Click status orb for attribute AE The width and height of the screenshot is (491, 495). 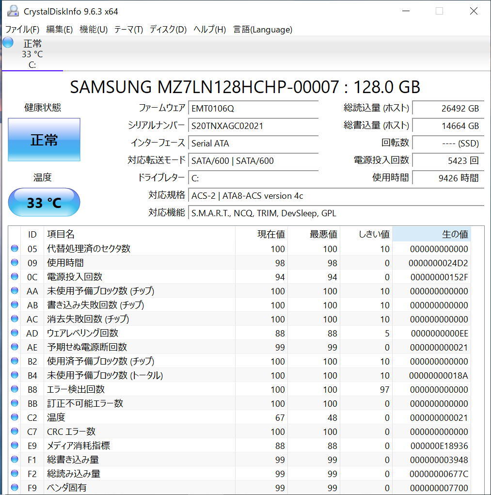tap(15, 347)
